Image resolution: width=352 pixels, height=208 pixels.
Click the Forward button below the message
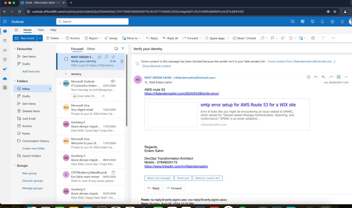[173, 188]
